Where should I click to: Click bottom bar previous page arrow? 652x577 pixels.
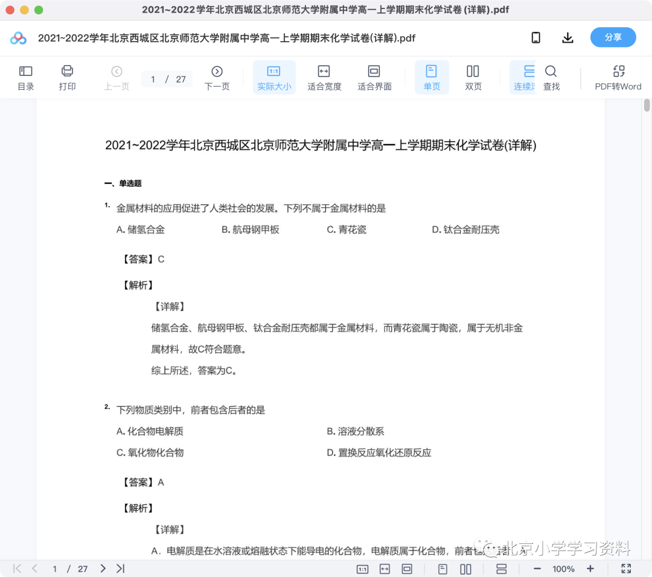[34, 569]
